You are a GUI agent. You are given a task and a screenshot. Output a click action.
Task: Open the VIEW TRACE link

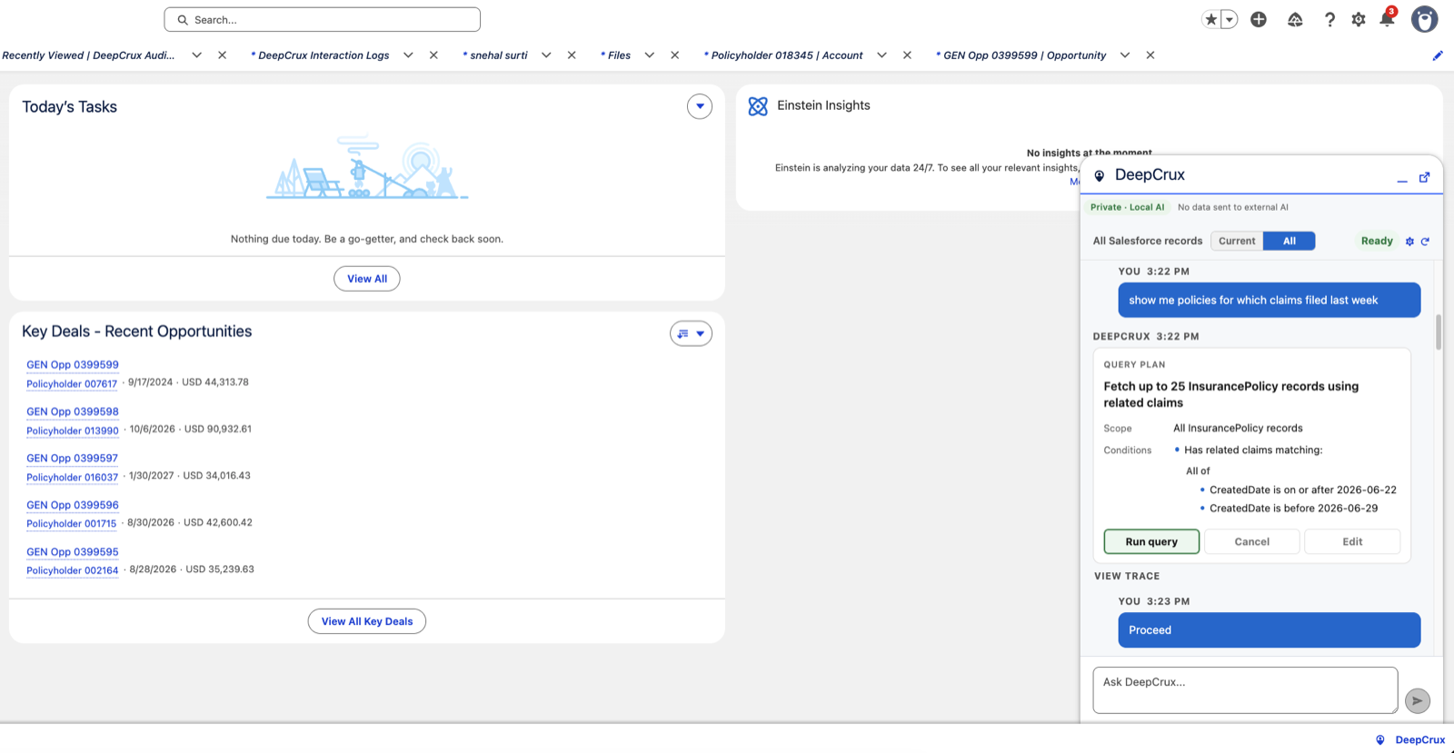click(x=1127, y=576)
